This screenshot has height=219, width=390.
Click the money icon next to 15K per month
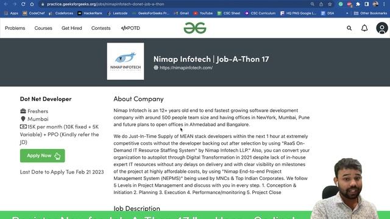click(x=23, y=127)
